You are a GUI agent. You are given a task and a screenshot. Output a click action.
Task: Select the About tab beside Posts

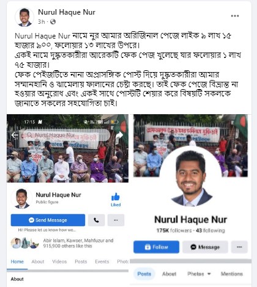click(169, 274)
